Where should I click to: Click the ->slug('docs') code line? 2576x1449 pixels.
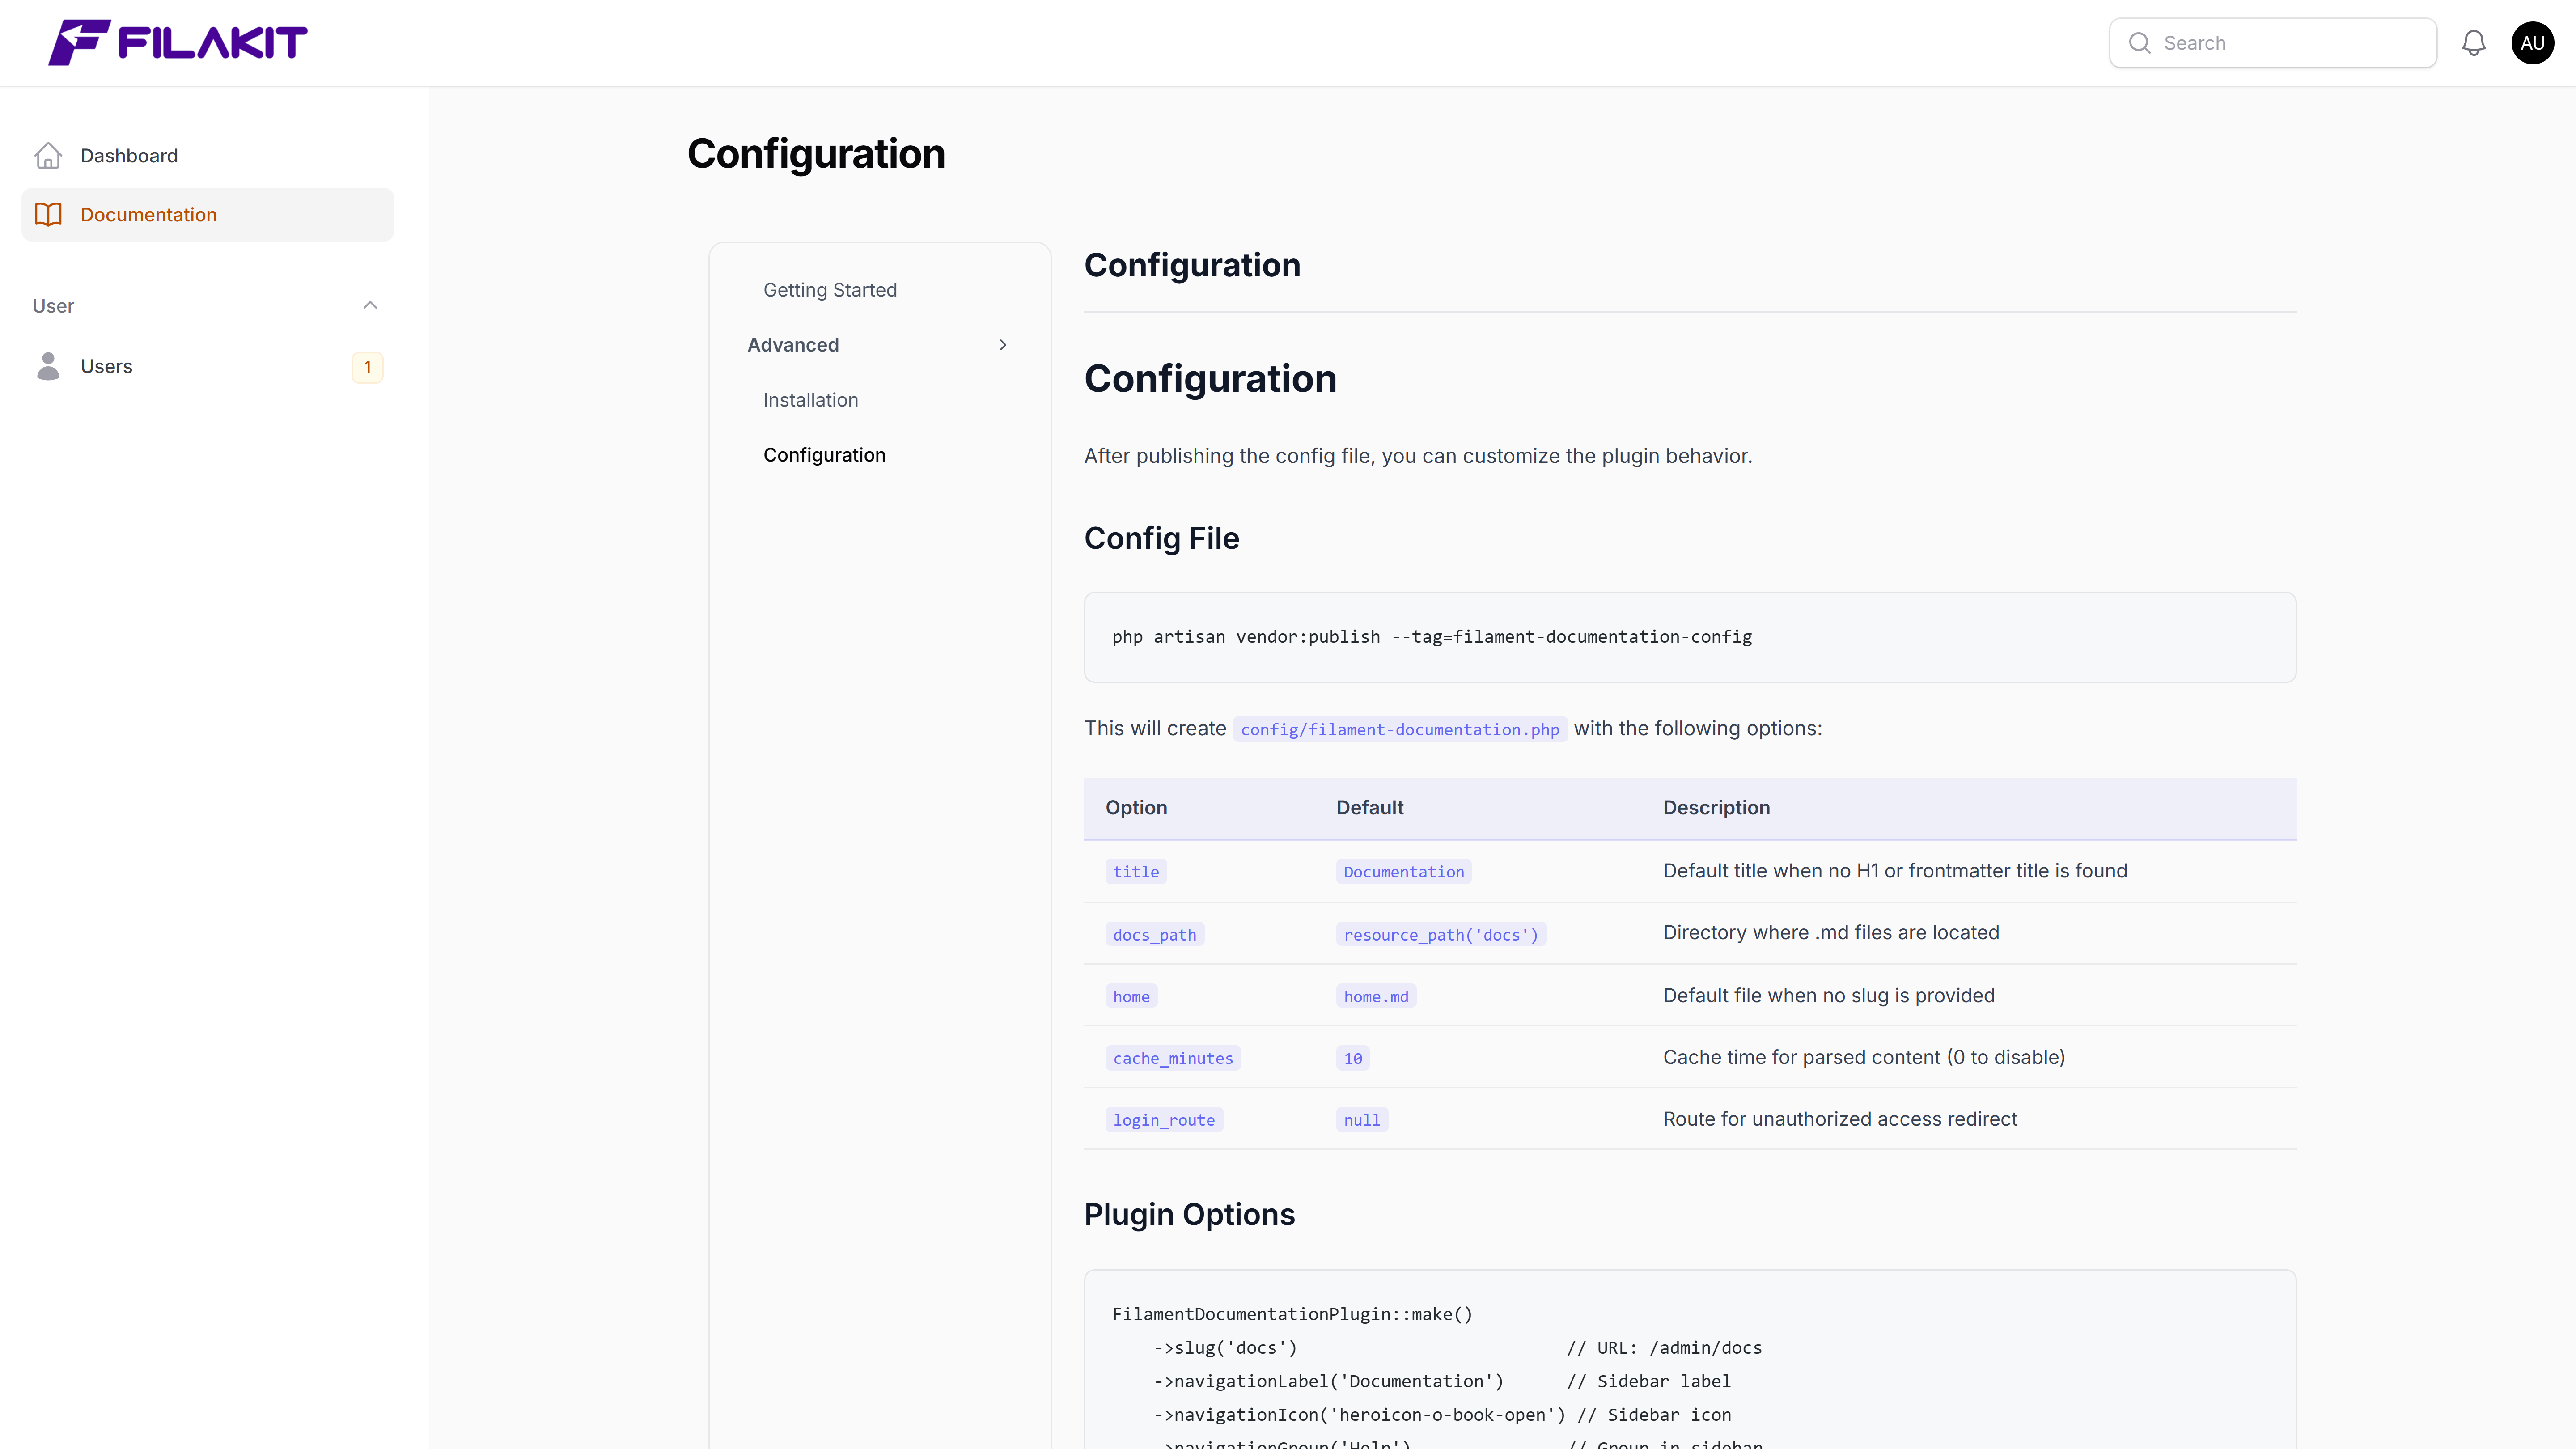1226,1349
